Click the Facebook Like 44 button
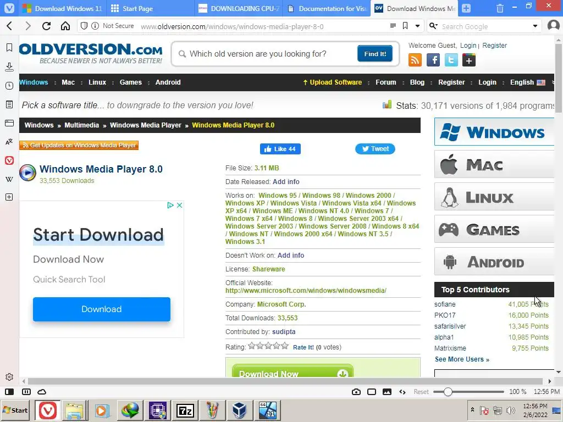563x422 pixels. pos(280,149)
